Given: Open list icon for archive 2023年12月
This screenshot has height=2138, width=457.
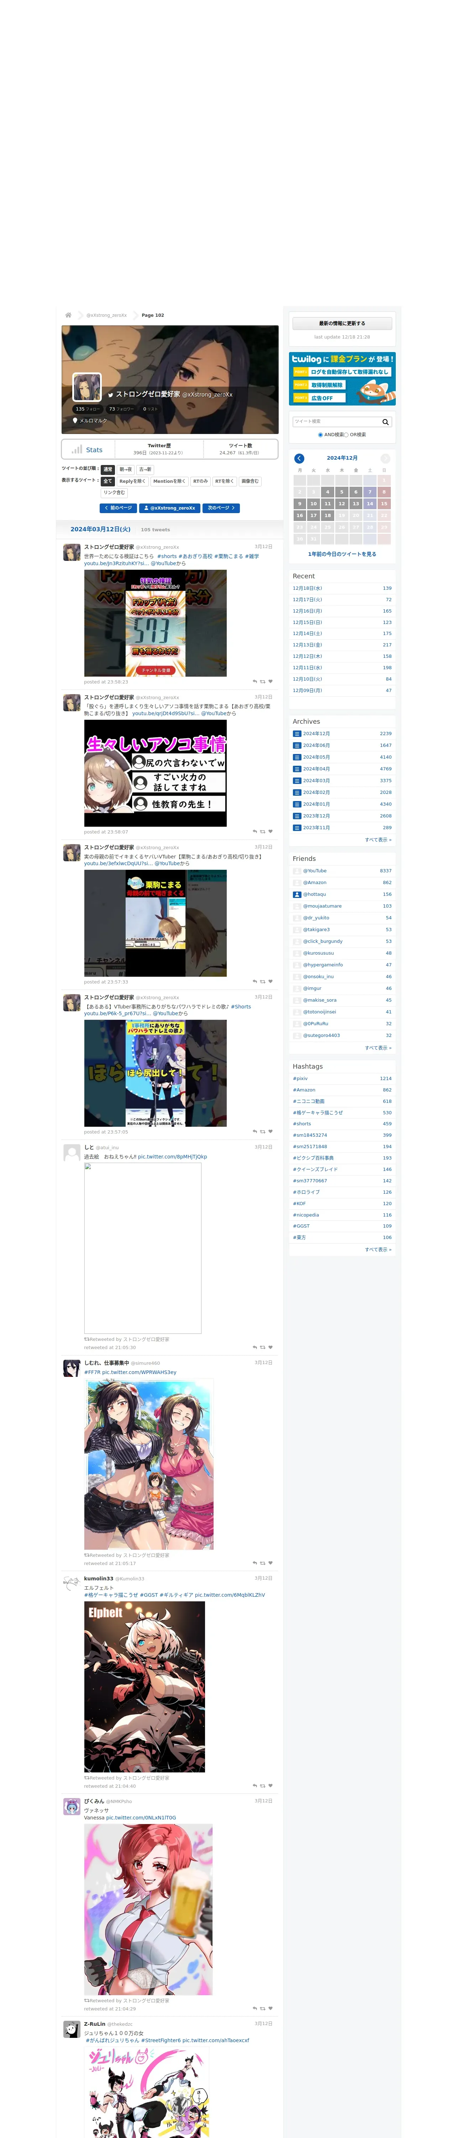Looking at the screenshot, I should 297,816.
